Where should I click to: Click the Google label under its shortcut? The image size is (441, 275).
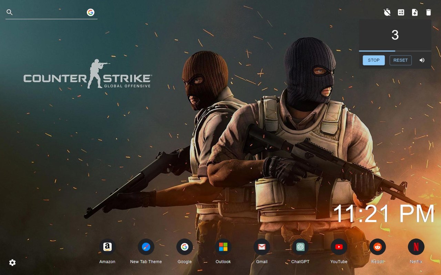tap(185, 262)
